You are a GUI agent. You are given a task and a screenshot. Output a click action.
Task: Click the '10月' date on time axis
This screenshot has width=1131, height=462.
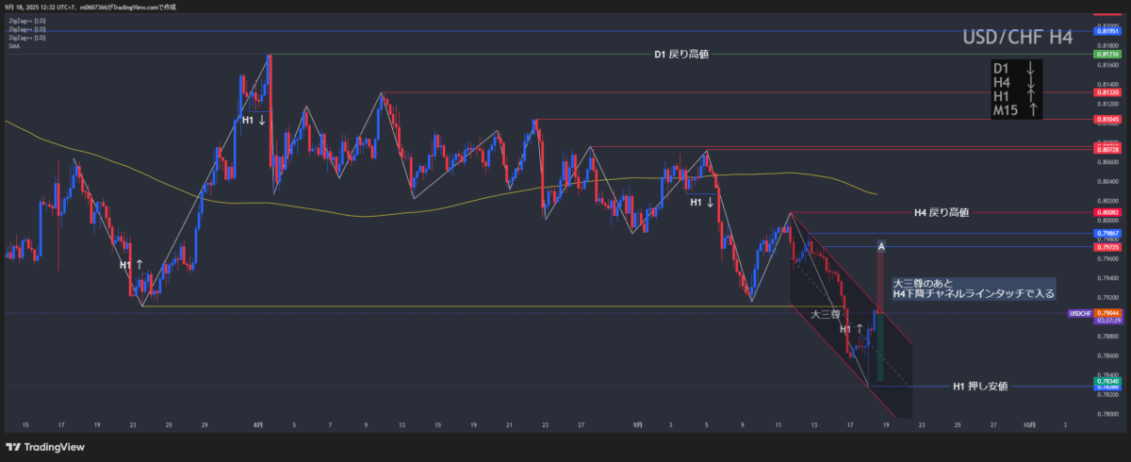[1030, 425]
